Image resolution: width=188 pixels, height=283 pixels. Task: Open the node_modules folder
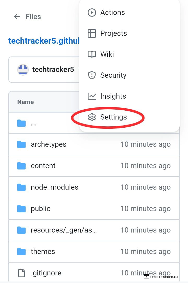[x=55, y=187]
